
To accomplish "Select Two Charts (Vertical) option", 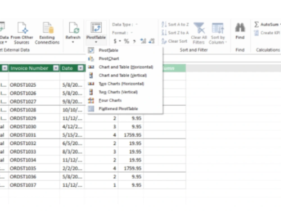I will 125,92.
